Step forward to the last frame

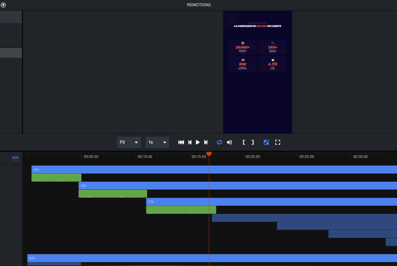tap(206, 142)
